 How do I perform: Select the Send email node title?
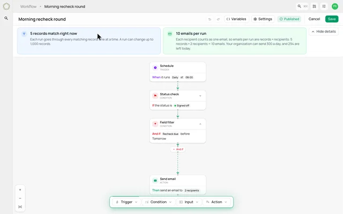(168, 179)
